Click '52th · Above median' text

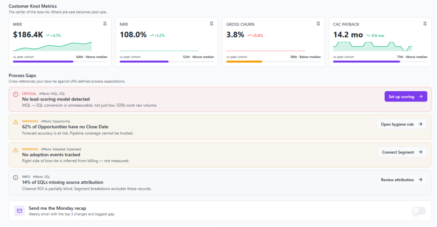point(198,57)
